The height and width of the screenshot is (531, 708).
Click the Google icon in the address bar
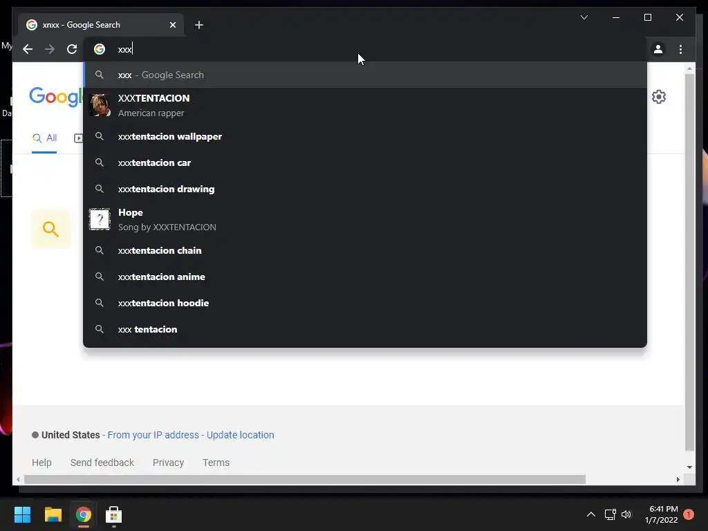(100, 49)
